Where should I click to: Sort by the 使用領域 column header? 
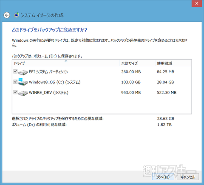tap(173, 63)
